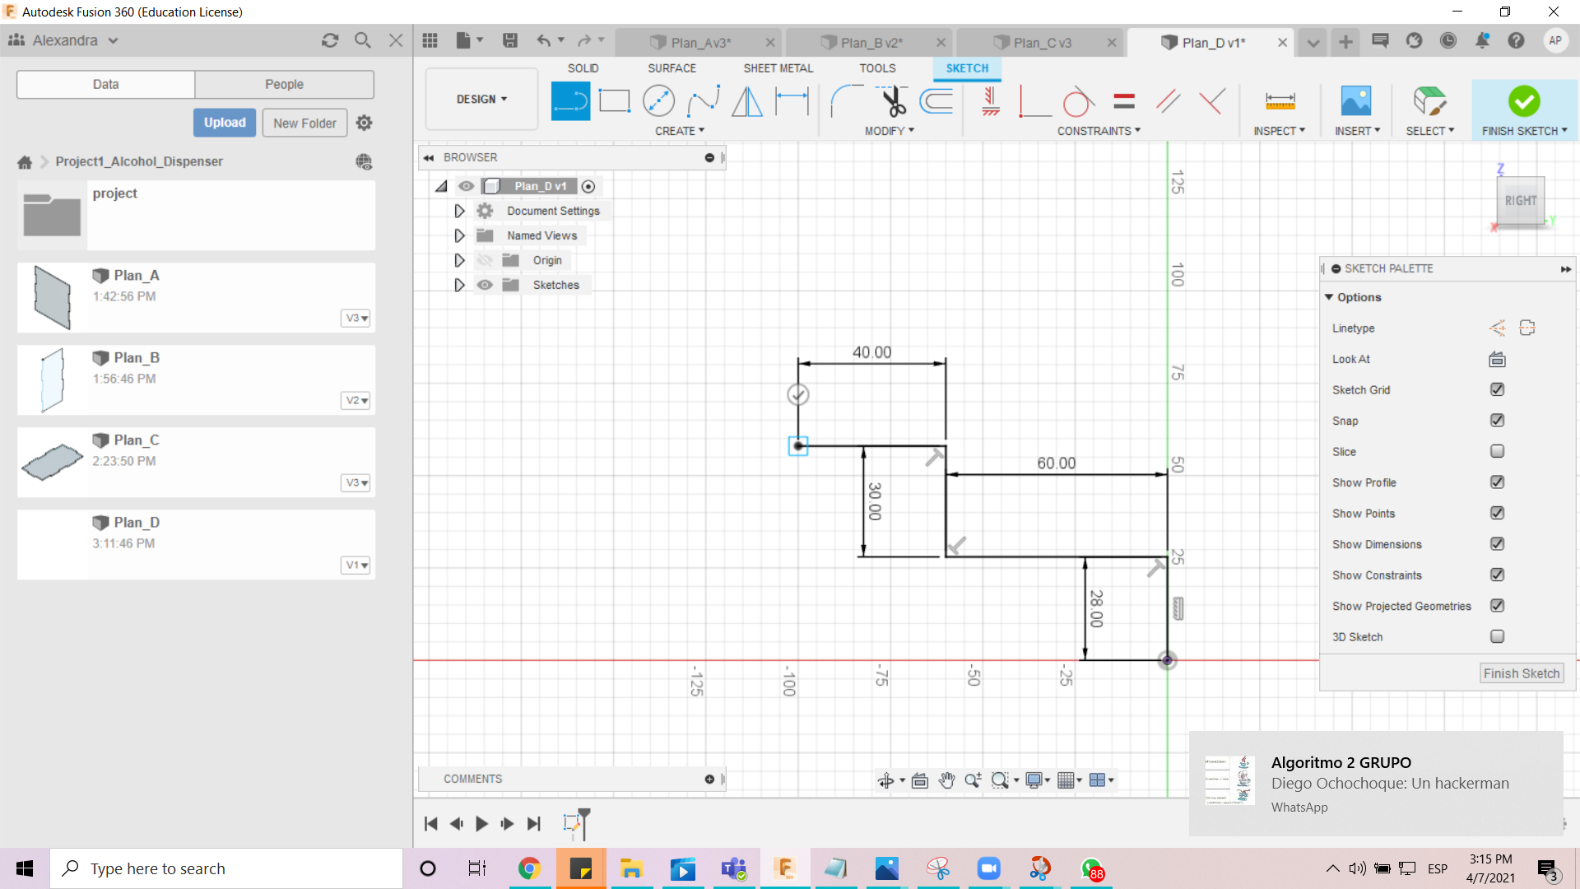Apply the Equal constraint
Screen dimensions: 1580x889
[x=1124, y=101]
